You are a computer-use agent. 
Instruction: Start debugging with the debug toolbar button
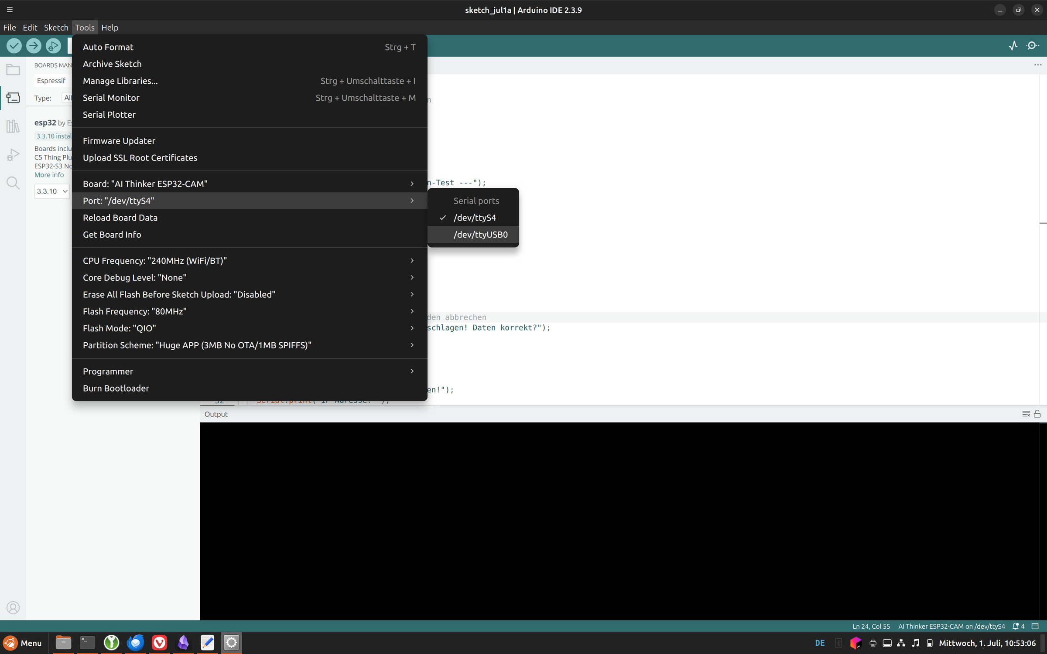coord(53,46)
